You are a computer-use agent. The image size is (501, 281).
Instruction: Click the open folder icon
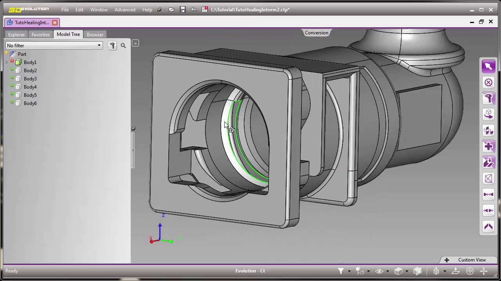(x=171, y=10)
